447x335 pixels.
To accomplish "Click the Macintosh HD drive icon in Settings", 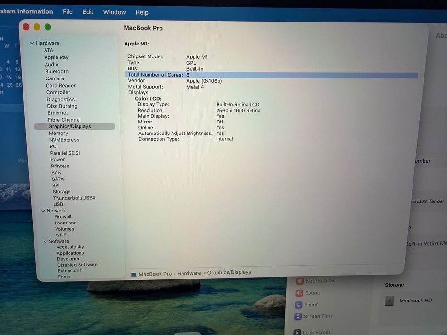I will (x=389, y=301).
